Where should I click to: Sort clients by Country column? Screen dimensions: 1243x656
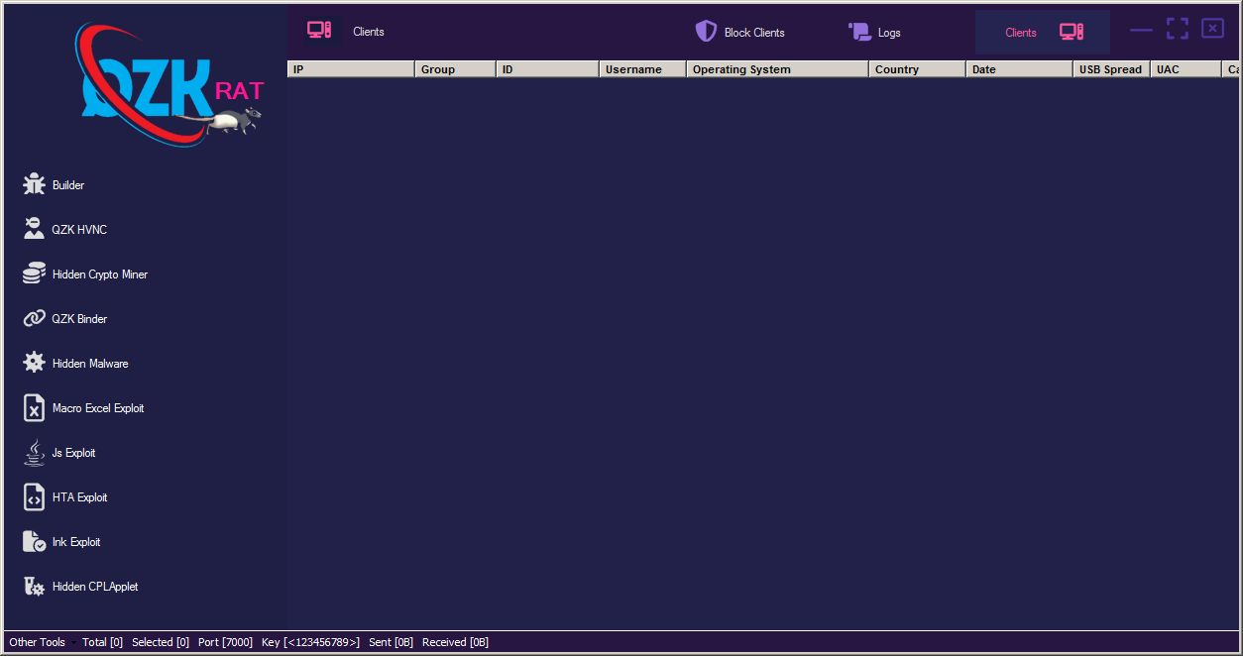point(917,69)
